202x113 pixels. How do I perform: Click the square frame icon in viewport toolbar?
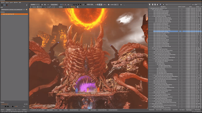tap(53, 7)
